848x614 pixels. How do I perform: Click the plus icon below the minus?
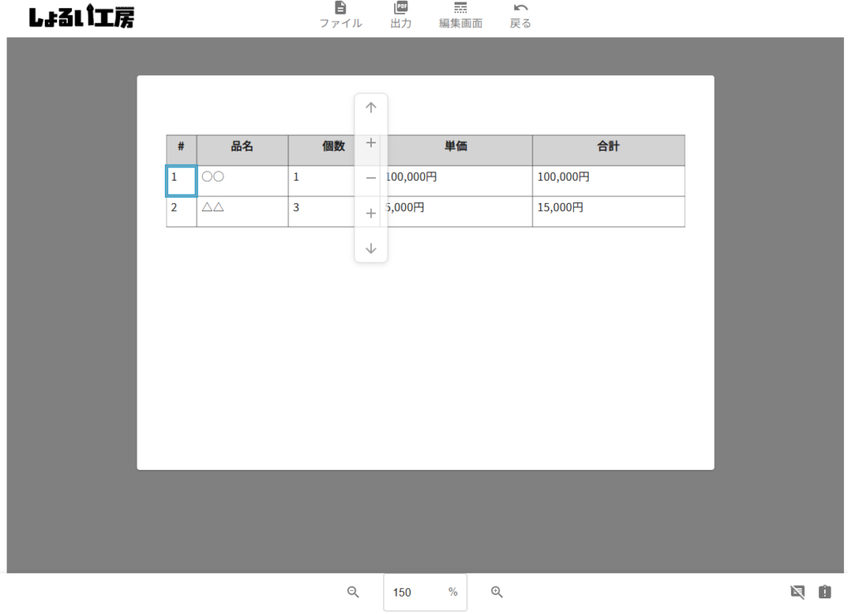371,214
